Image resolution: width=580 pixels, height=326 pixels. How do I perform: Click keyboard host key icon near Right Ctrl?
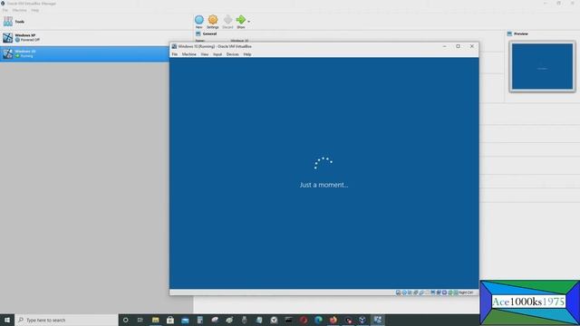[456, 292]
